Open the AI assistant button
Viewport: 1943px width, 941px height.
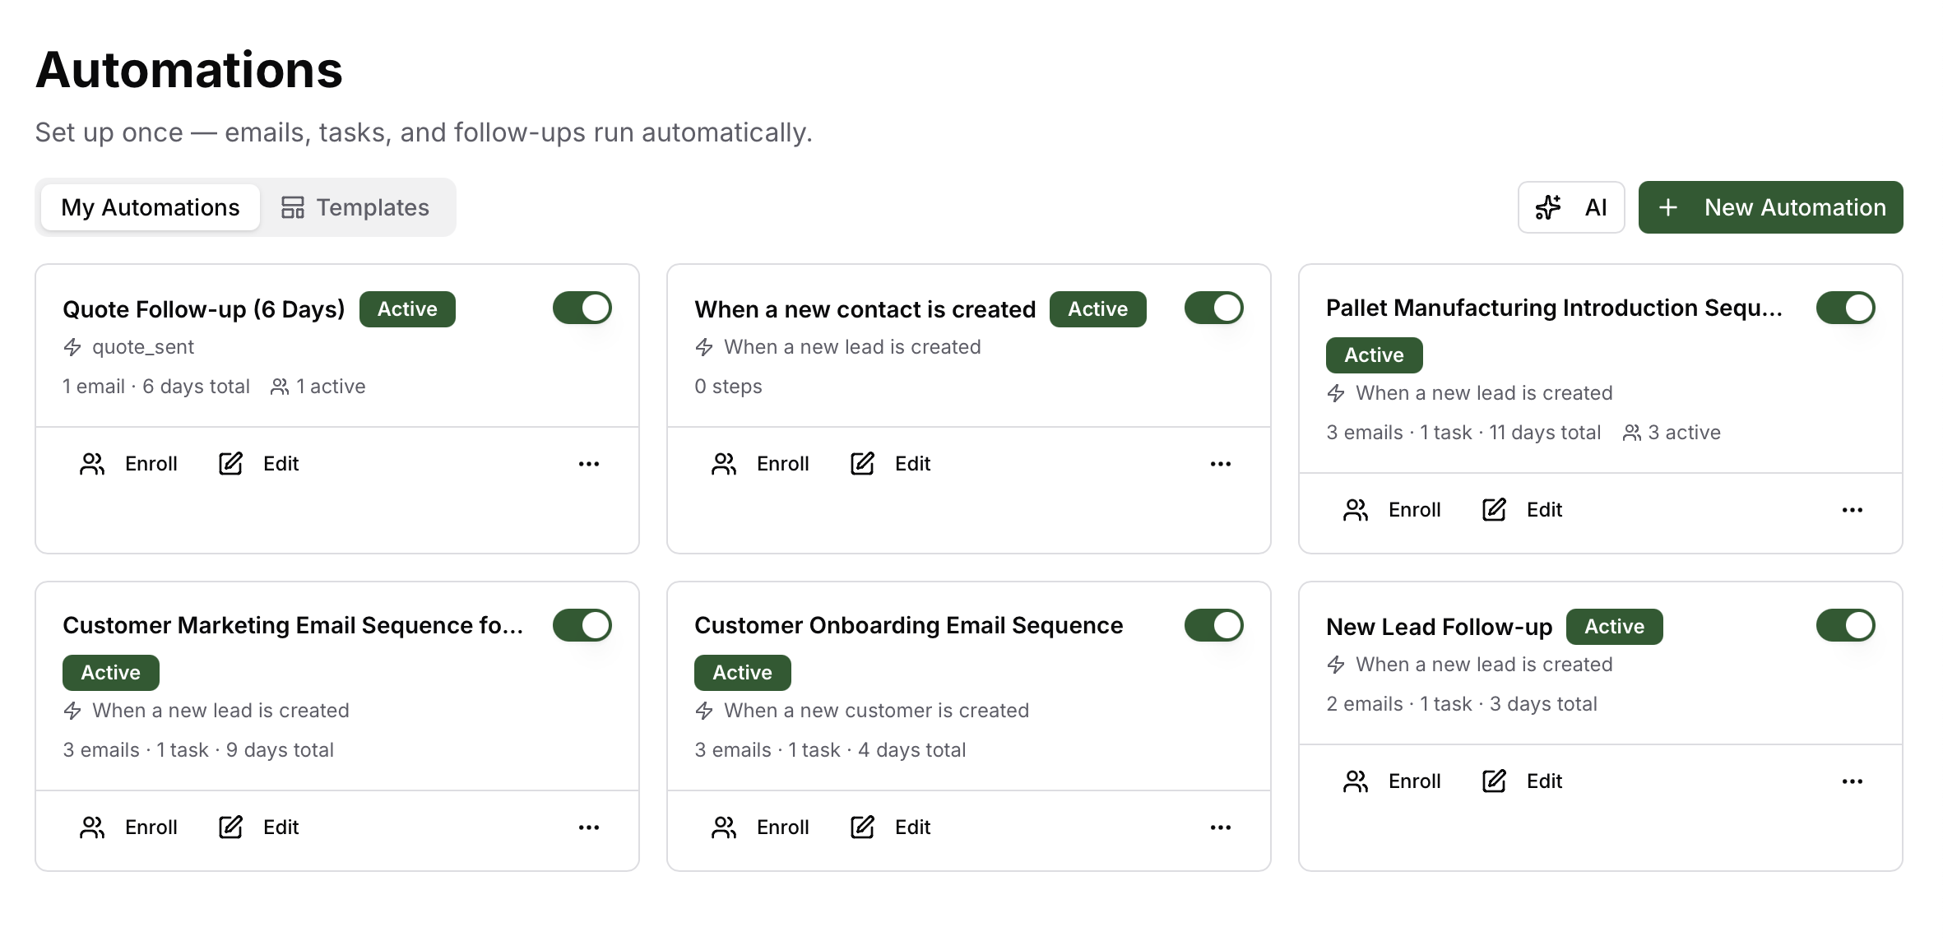pos(1571,207)
